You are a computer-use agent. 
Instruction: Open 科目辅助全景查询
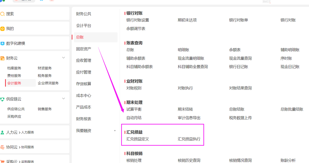point(193,67)
